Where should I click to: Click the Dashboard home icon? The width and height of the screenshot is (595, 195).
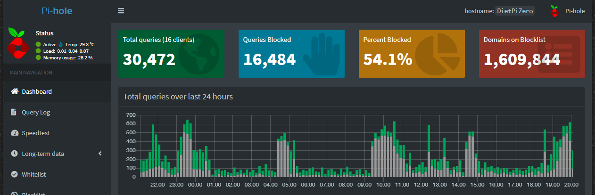[15, 91]
